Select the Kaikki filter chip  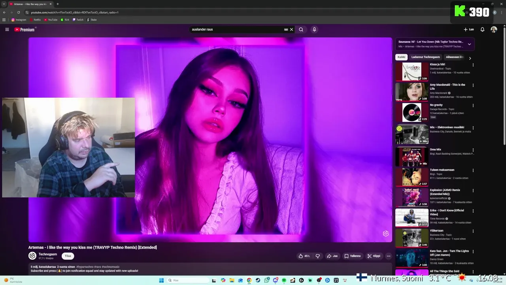pos(401,57)
